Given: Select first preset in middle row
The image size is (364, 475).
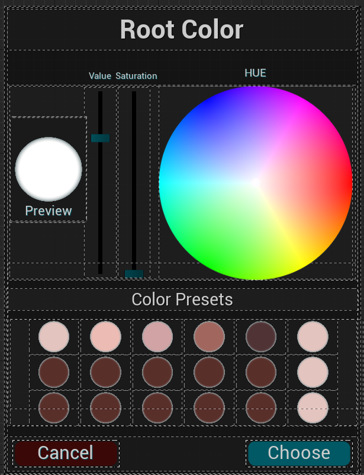Looking at the screenshot, I should [x=54, y=372].
